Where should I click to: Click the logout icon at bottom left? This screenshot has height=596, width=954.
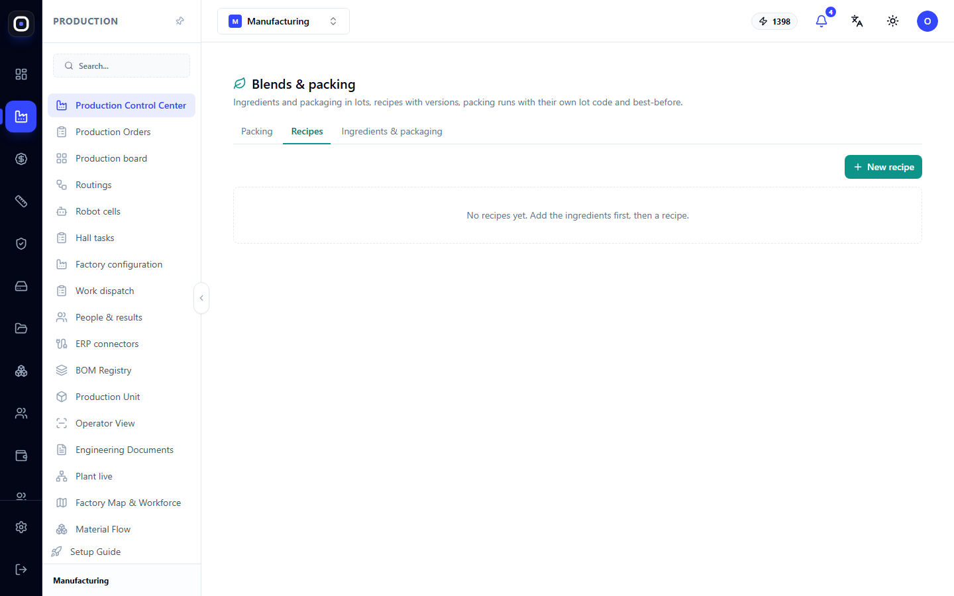21,570
